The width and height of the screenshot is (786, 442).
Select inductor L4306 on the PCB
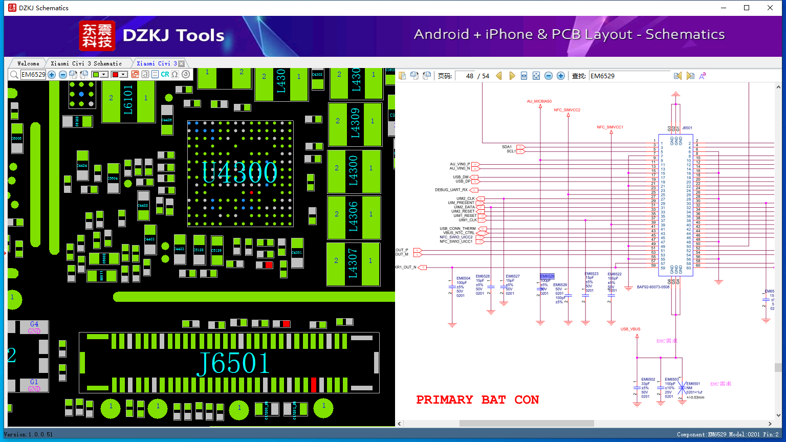(354, 217)
